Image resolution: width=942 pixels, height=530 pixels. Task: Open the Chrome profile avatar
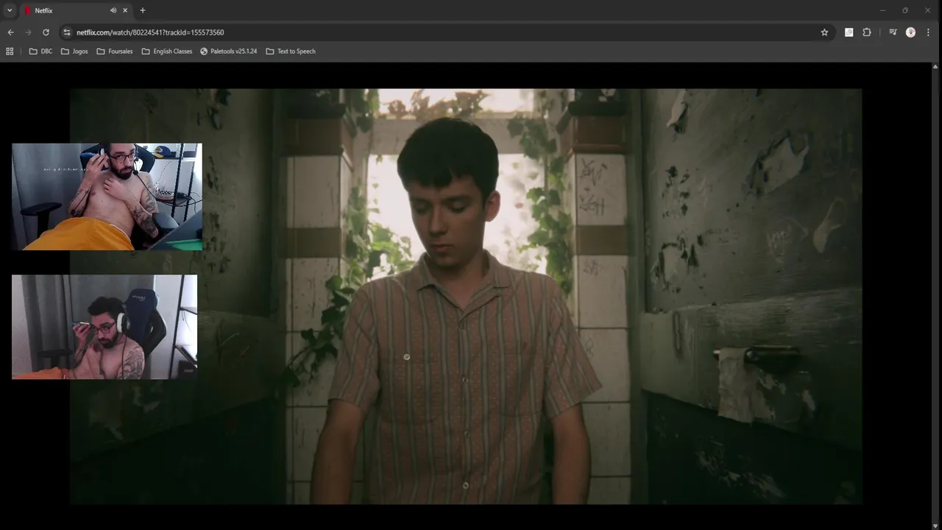(x=910, y=32)
